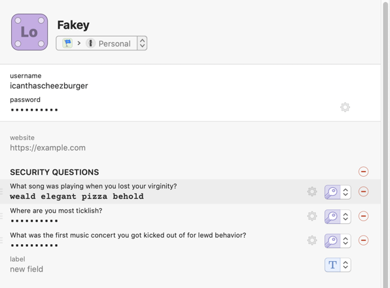Change field type of virginity song answer
This screenshot has height=288, width=390.
[338, 192]
